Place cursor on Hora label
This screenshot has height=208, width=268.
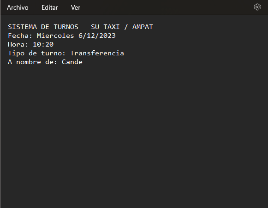click(18, 44)
